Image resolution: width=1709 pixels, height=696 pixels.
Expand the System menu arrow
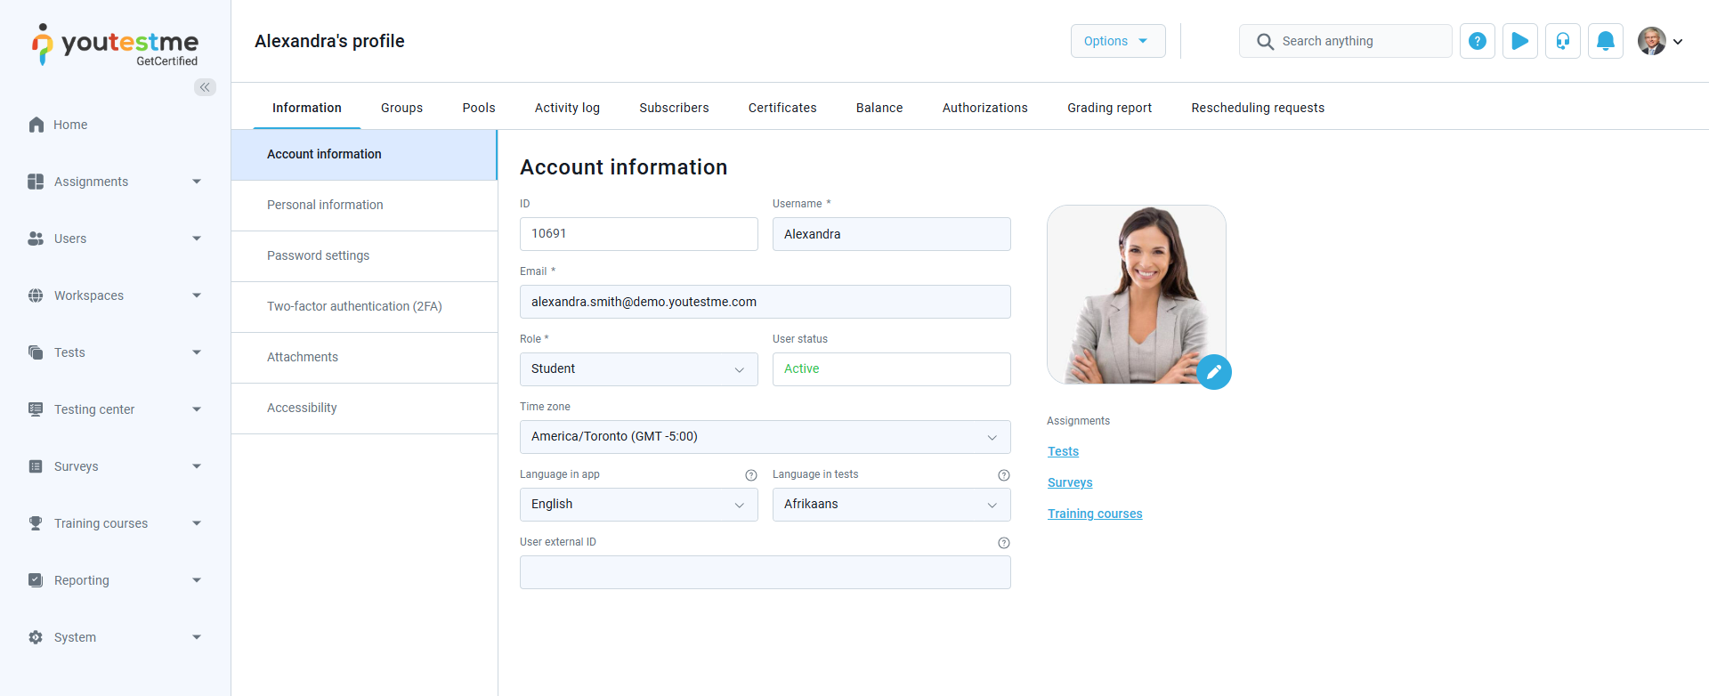pos(197,637)
